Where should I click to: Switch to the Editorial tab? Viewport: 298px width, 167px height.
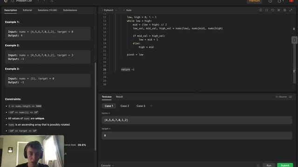pos(27,10)
